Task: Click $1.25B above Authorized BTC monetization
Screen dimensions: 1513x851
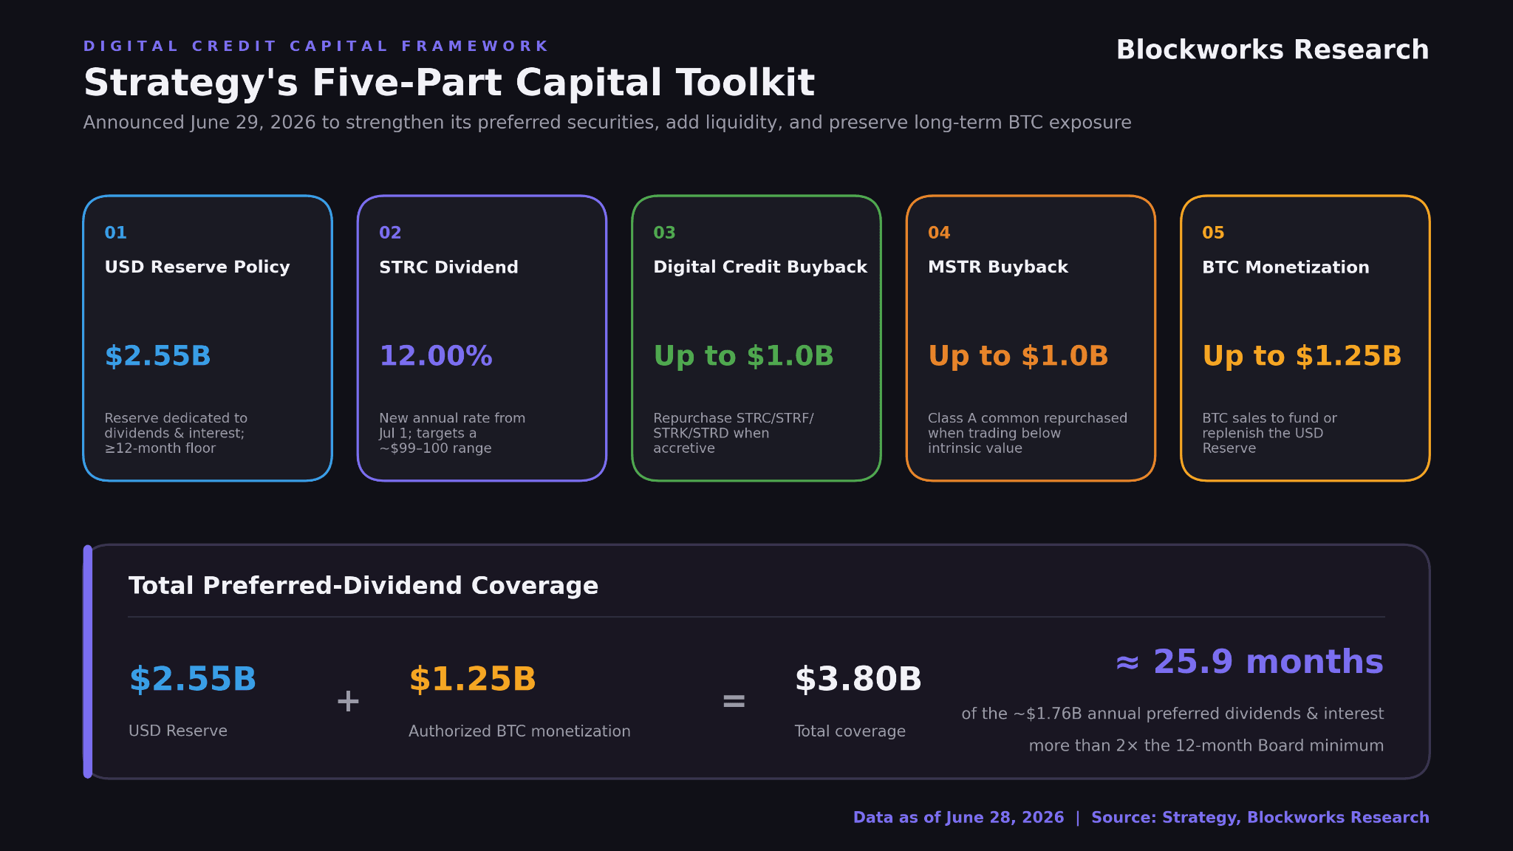Action: pos(472,679)
